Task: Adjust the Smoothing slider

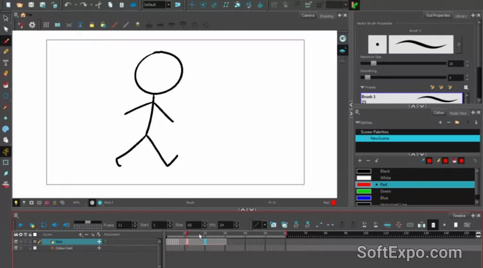Action: (404, 78)
